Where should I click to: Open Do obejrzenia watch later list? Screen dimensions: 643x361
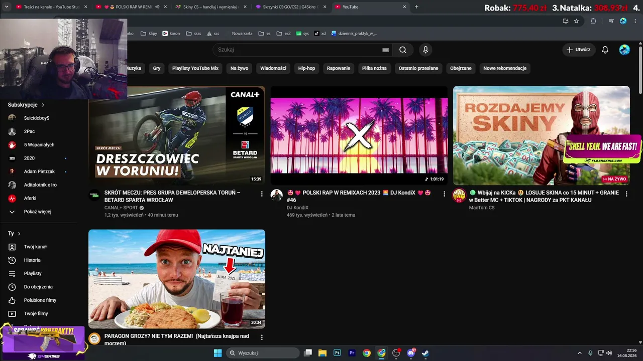point(38,287)
